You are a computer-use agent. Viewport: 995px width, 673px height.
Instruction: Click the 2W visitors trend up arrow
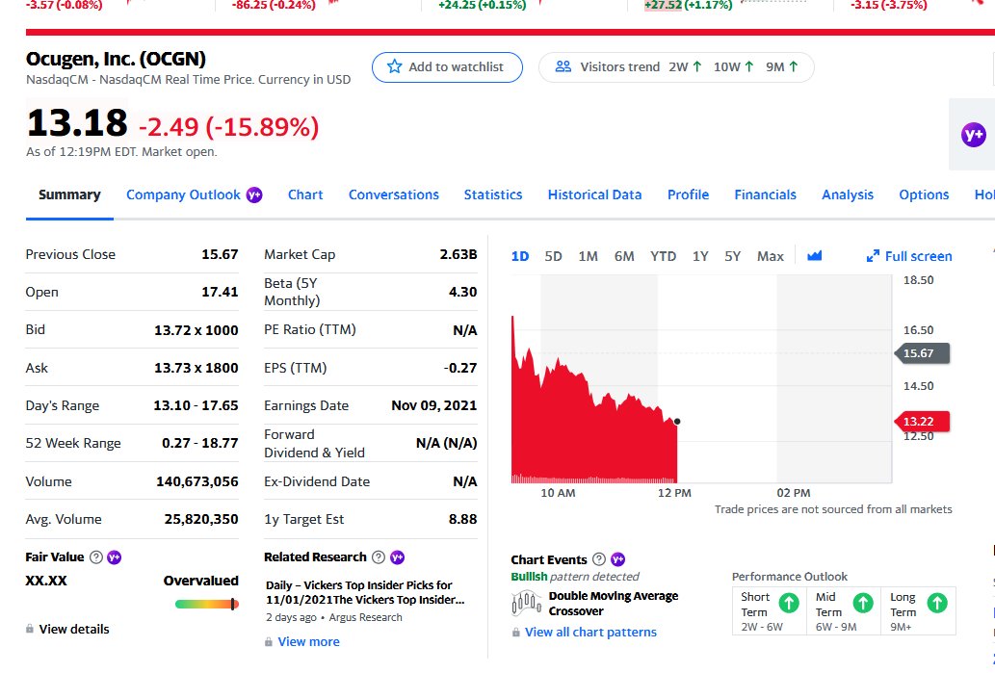(697, 66)
